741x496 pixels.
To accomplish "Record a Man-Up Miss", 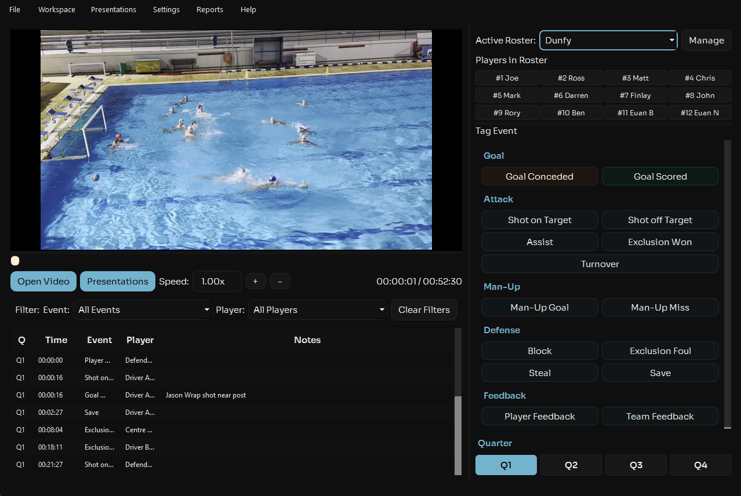I will pos(660,307).
